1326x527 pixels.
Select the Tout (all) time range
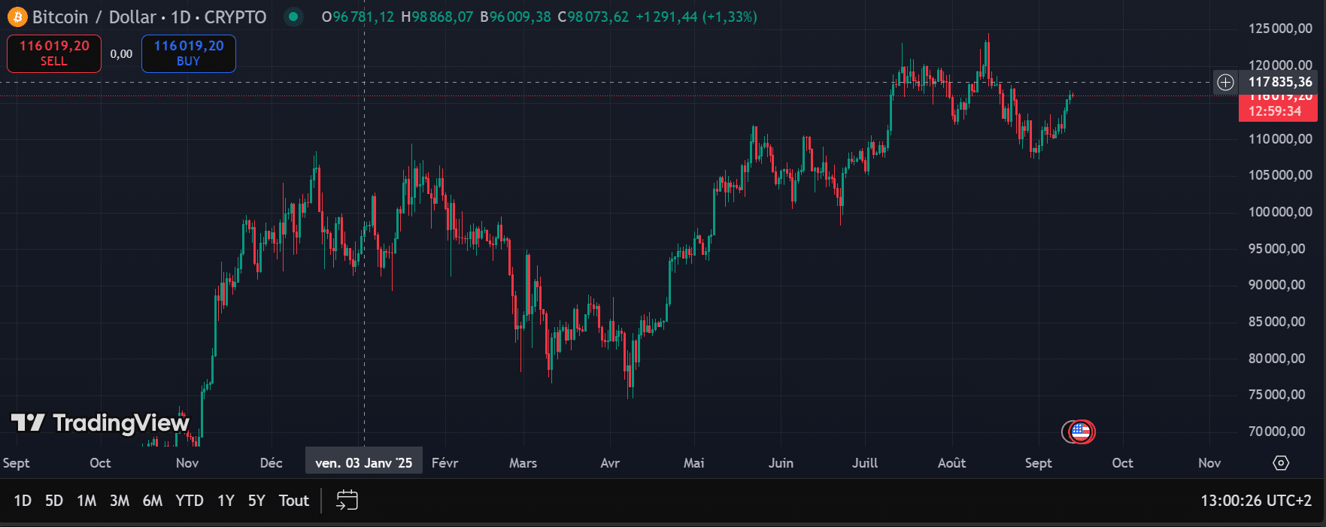pyautogui.click(x=293, y=501)
